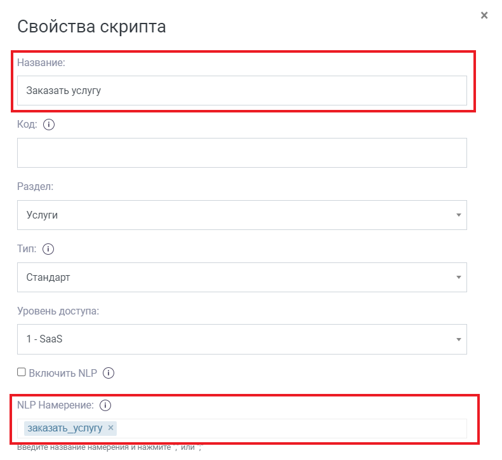Screen dimensions: 502x460
Task: Open the Раздел dropdown showing Услуги
Action: click(x=242, y=215)
